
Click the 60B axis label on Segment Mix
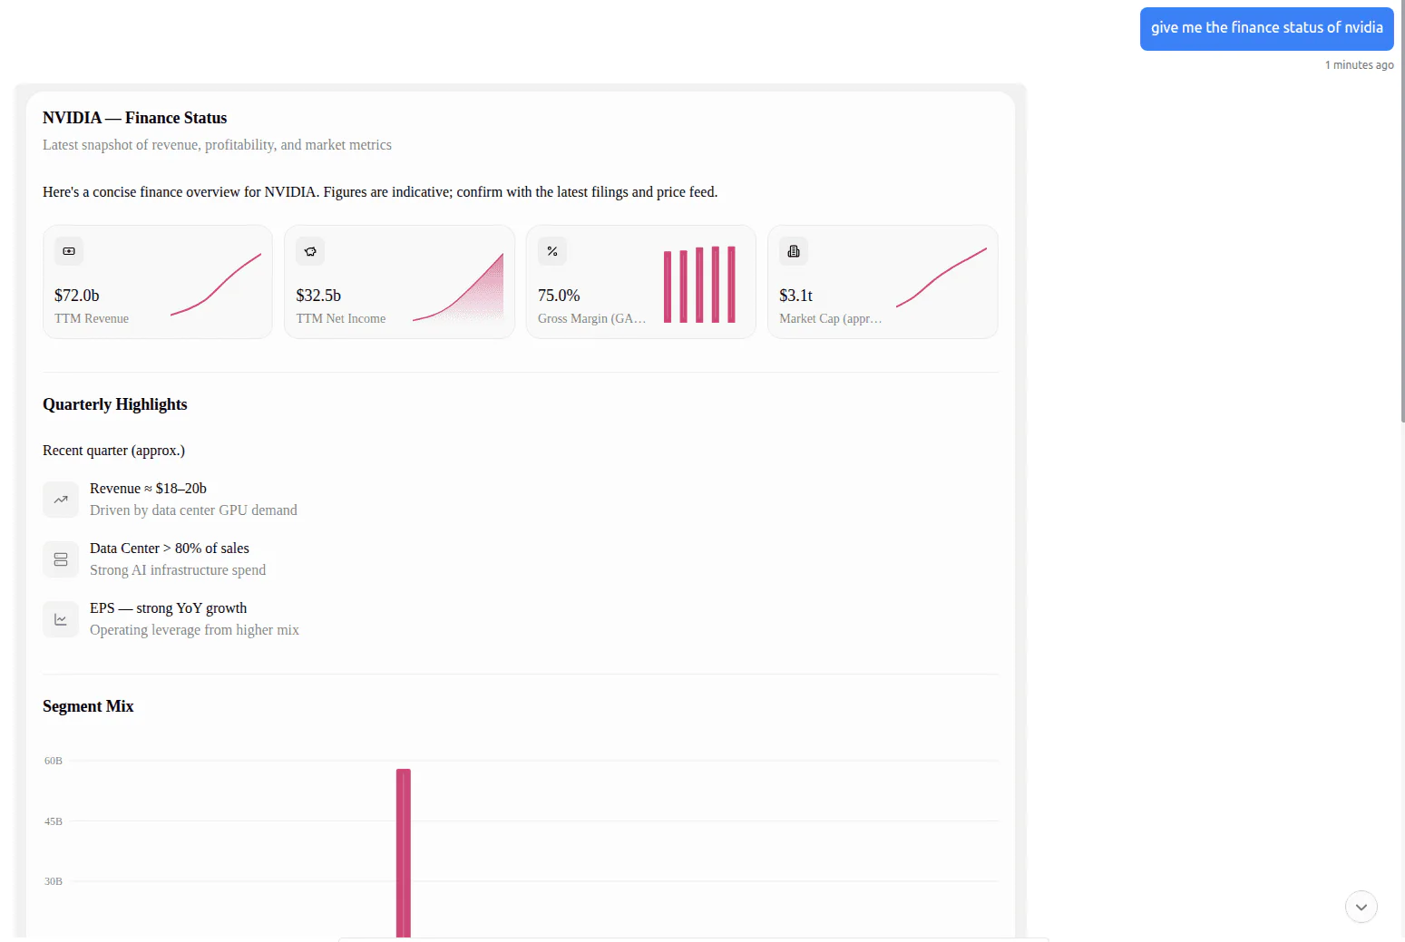pos(54,761)
